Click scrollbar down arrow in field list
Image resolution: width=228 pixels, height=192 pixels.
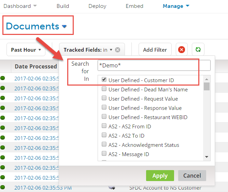point(206,157)
